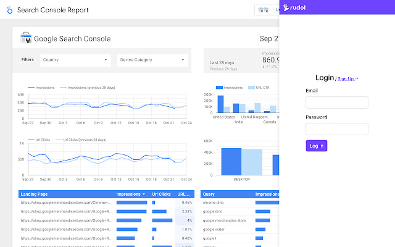
Task: Click the Google Search Console toolbox icon
Action: [x=26, y=38]
